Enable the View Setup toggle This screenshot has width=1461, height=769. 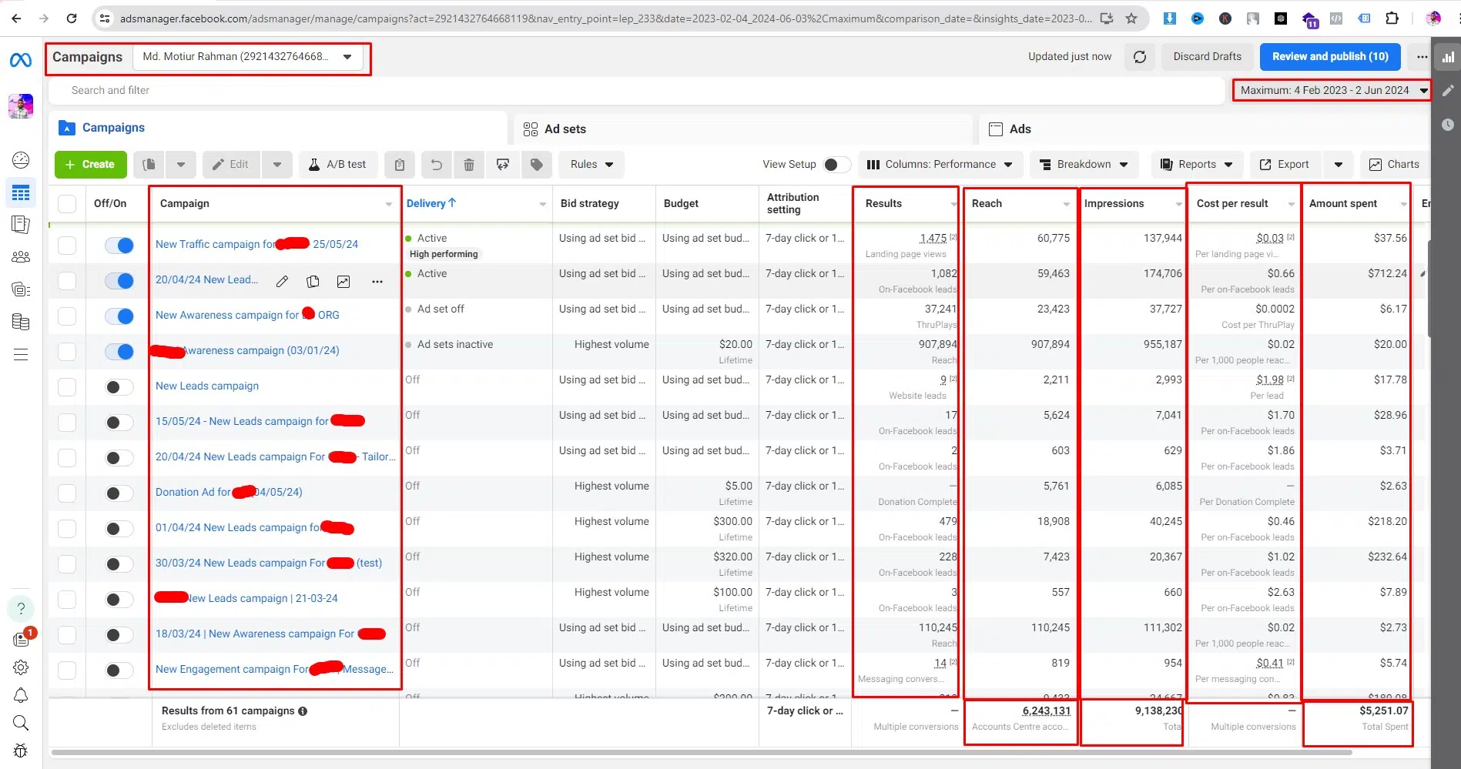836,165
